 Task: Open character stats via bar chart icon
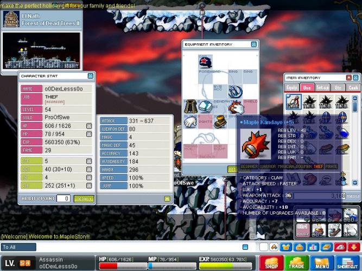313,247
